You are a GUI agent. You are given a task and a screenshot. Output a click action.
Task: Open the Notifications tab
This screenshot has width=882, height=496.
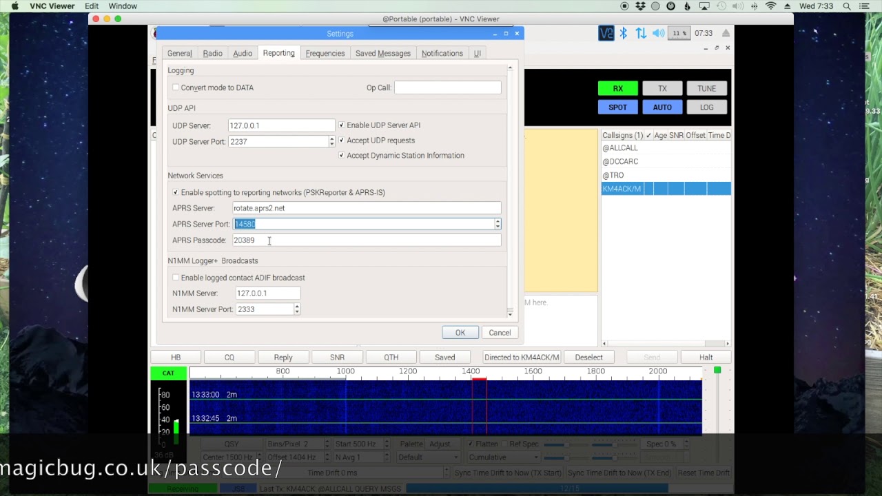point(442,53)
